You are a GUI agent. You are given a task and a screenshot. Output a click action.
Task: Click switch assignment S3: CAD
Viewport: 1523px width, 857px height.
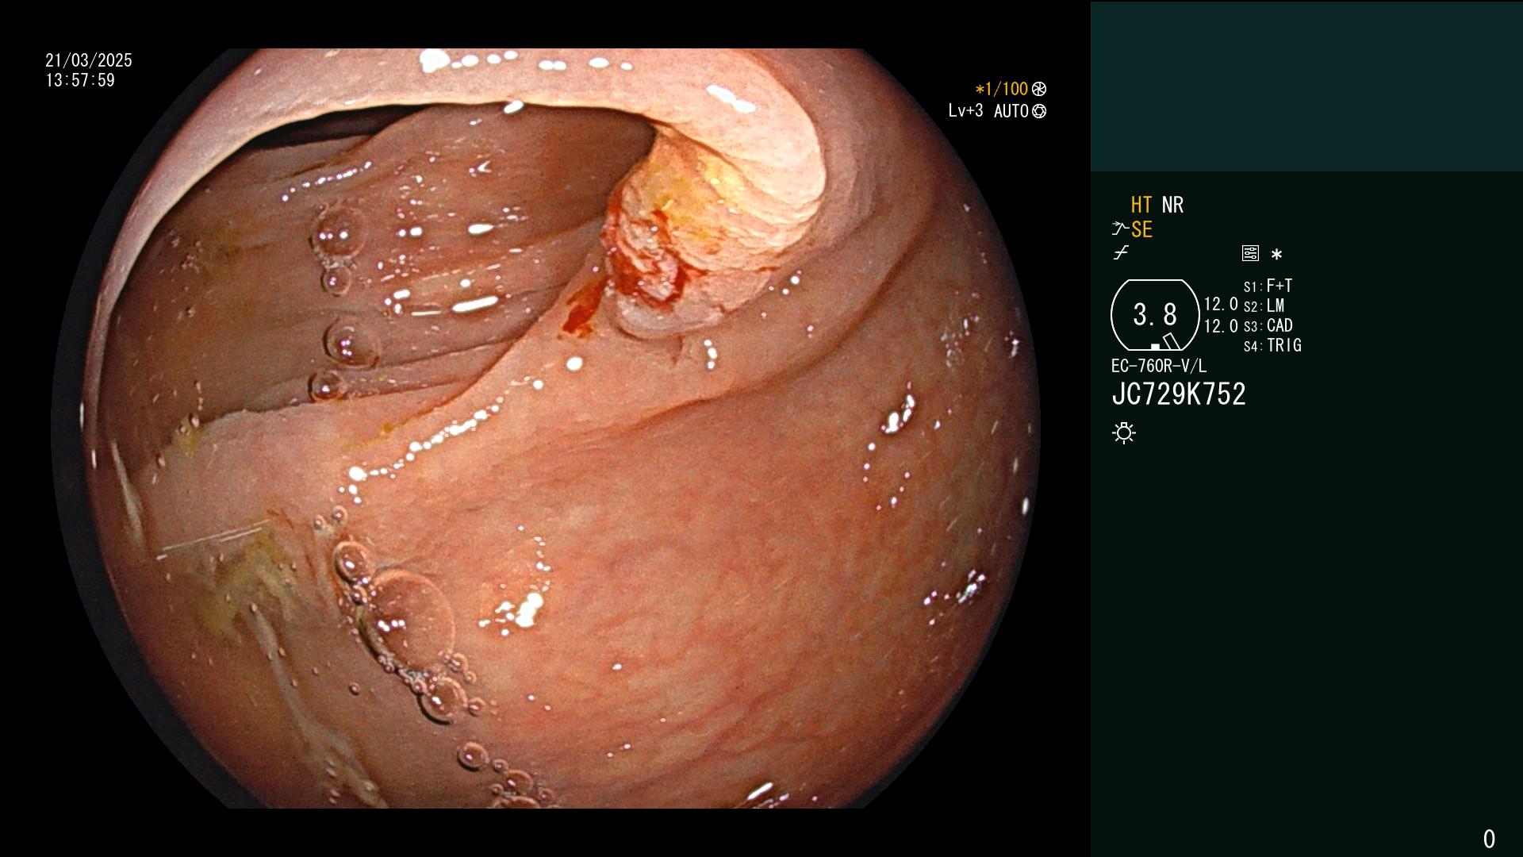(1268, 325)
